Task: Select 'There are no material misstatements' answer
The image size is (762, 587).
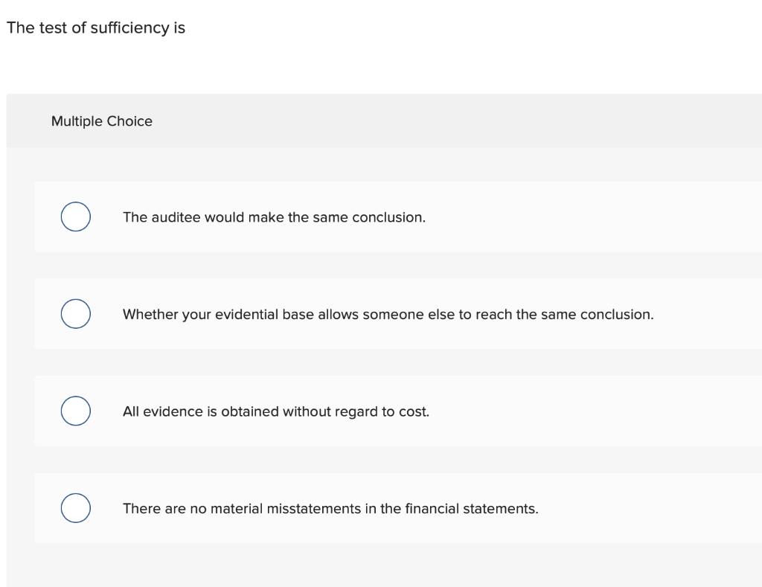Action: [75, 507]
